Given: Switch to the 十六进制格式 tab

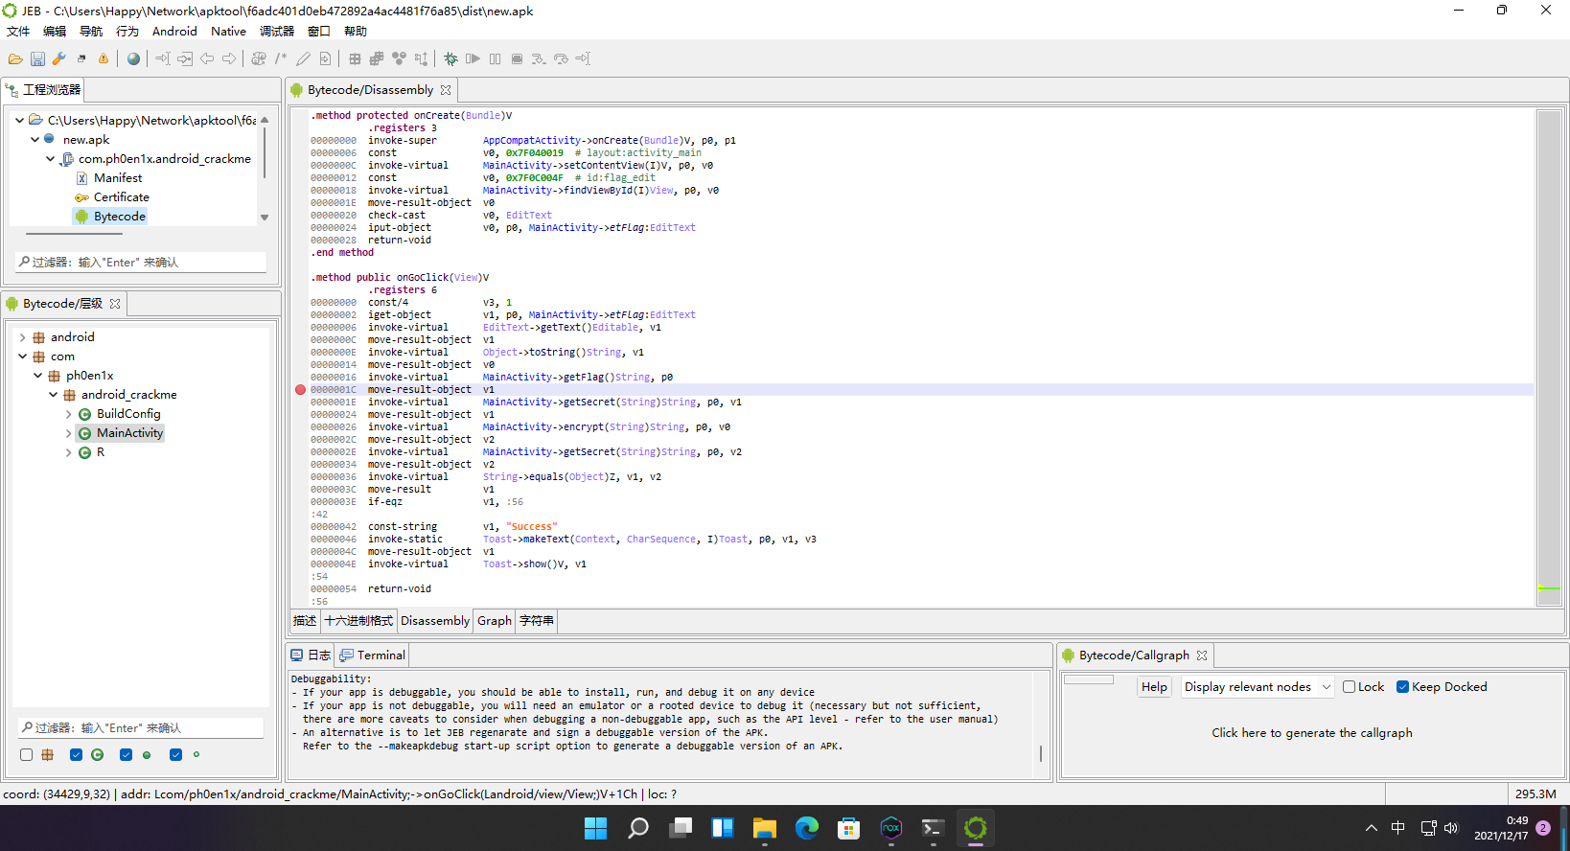Looking at the screenshot, I should coord(358,621).
